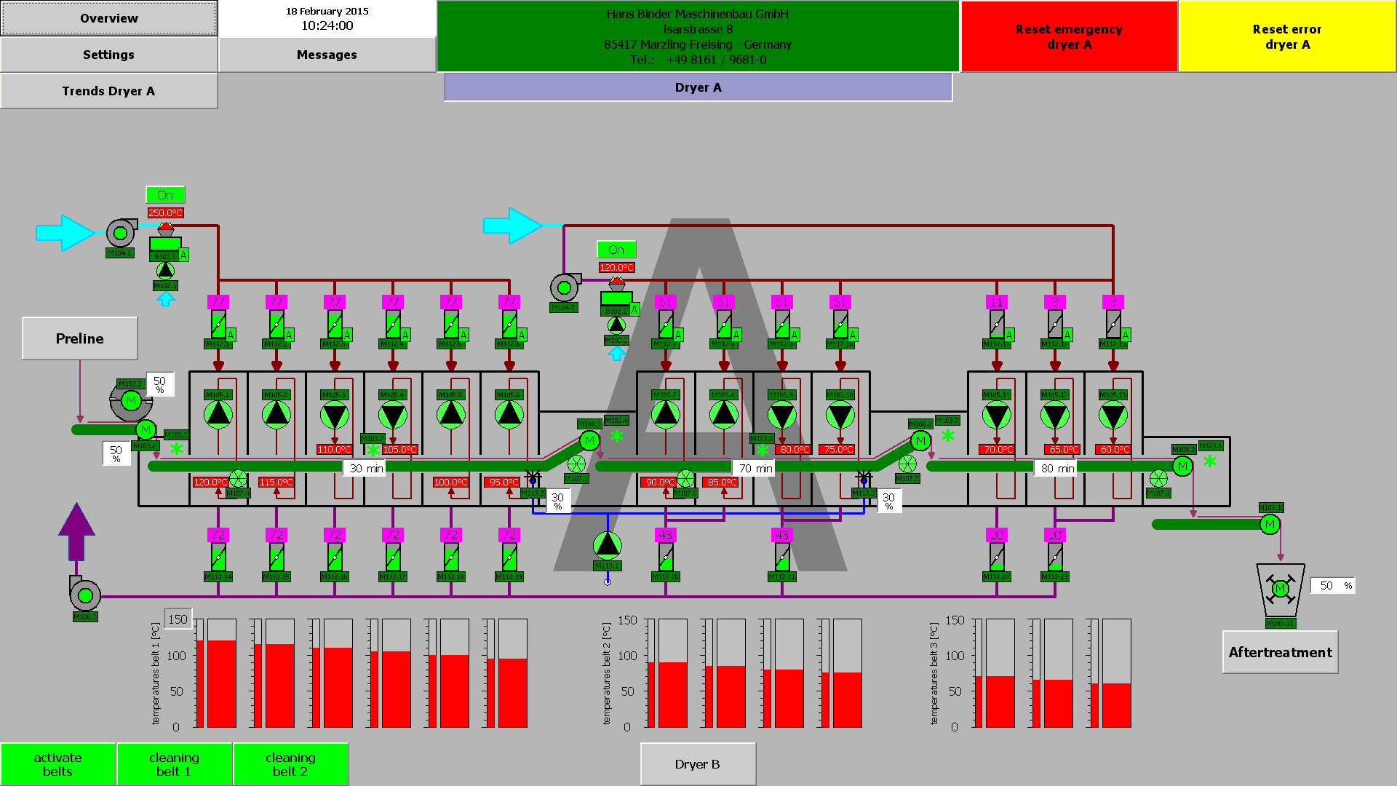Select circulation fan M105.12
Image resolution: width=1397 pixels, height=786 pixels.
click(1055, 416)
